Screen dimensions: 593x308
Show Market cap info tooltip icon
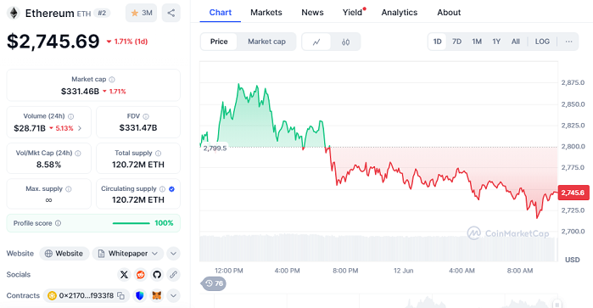(112, 80)
